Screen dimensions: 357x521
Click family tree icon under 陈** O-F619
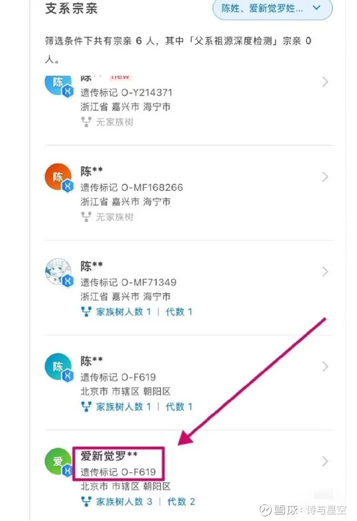click(x=86, y=407)
